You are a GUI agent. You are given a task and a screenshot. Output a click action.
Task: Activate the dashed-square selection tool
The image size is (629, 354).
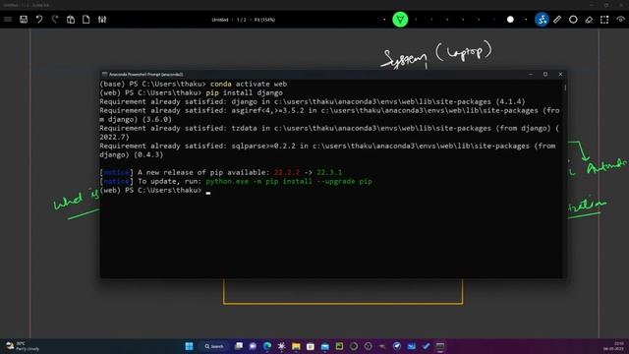click(604, 20)
